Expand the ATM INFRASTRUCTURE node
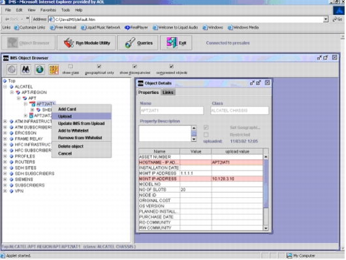 click(x=5, y=122)
